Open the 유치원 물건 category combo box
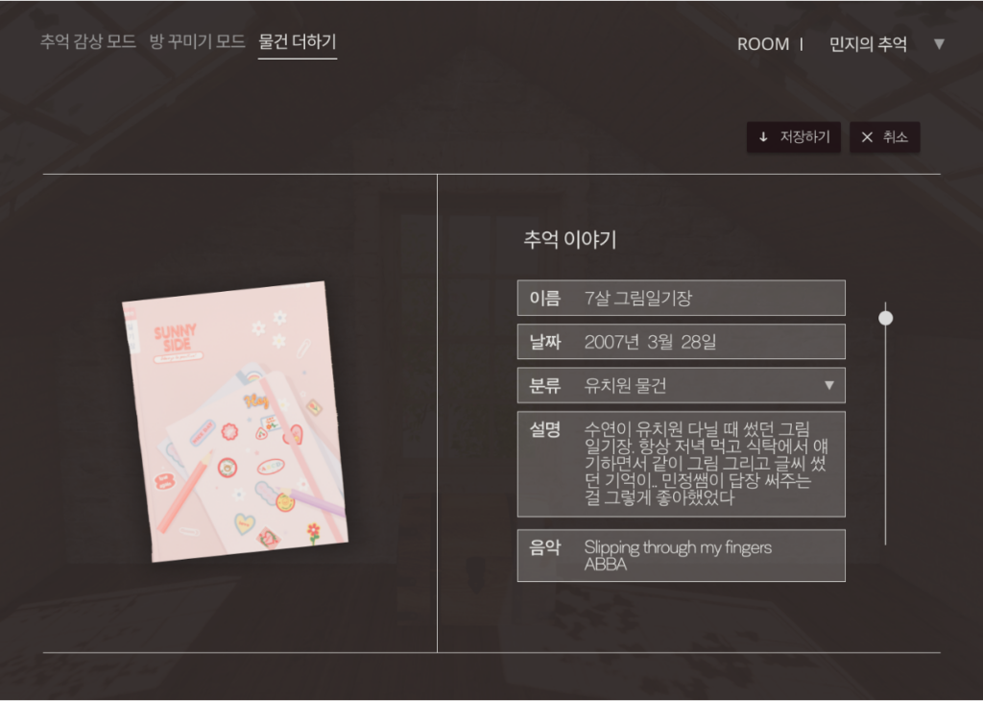The height and width of the screenshot is (701, 983). (x=681, y=385)
